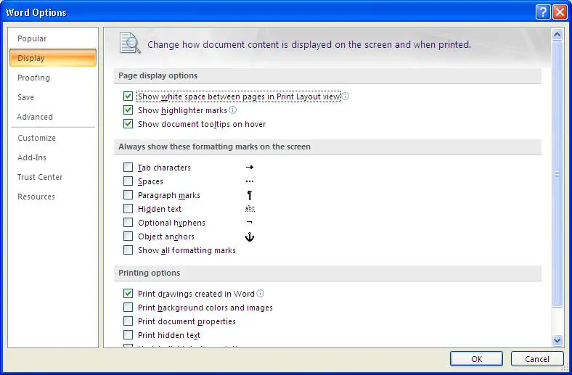Click the Printing options section heading
Image resolution: width=572 pixels, height=375 pixels.
[x=150, y=273]
